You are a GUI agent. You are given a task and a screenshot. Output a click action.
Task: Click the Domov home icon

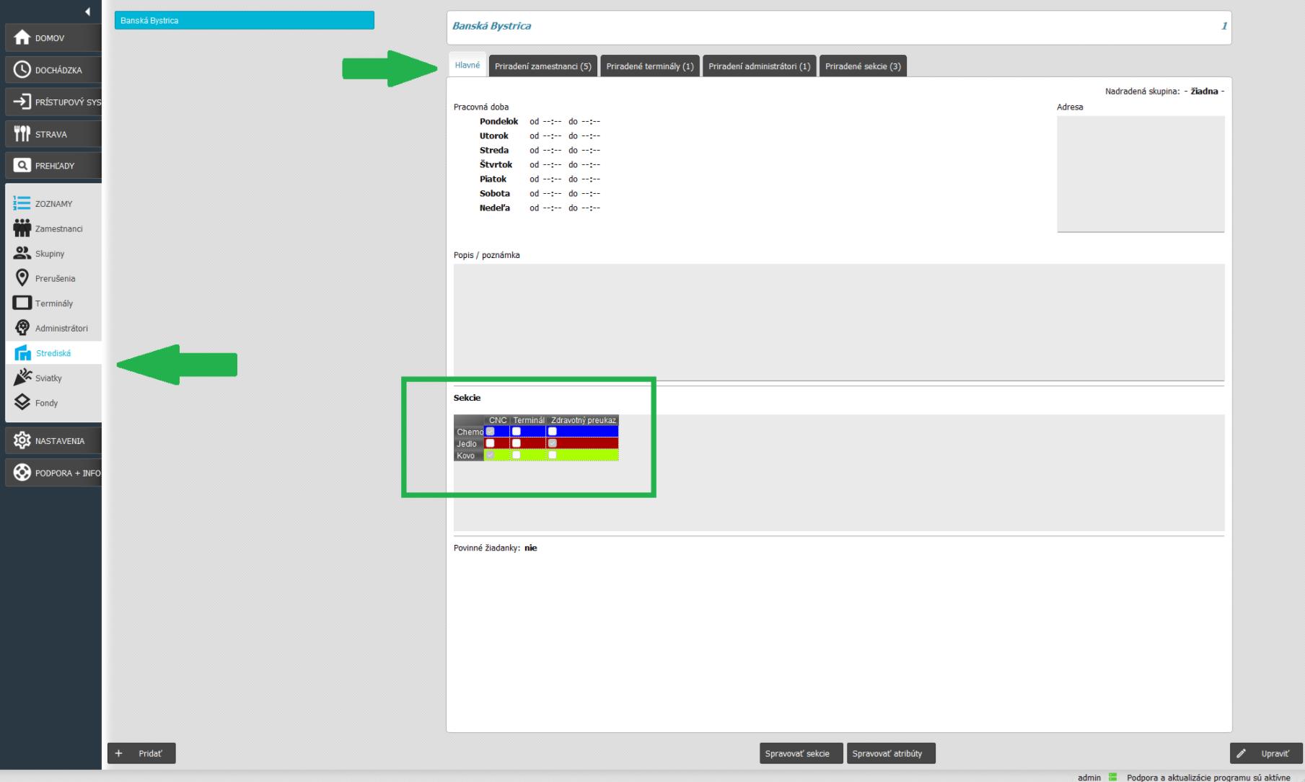22,37
